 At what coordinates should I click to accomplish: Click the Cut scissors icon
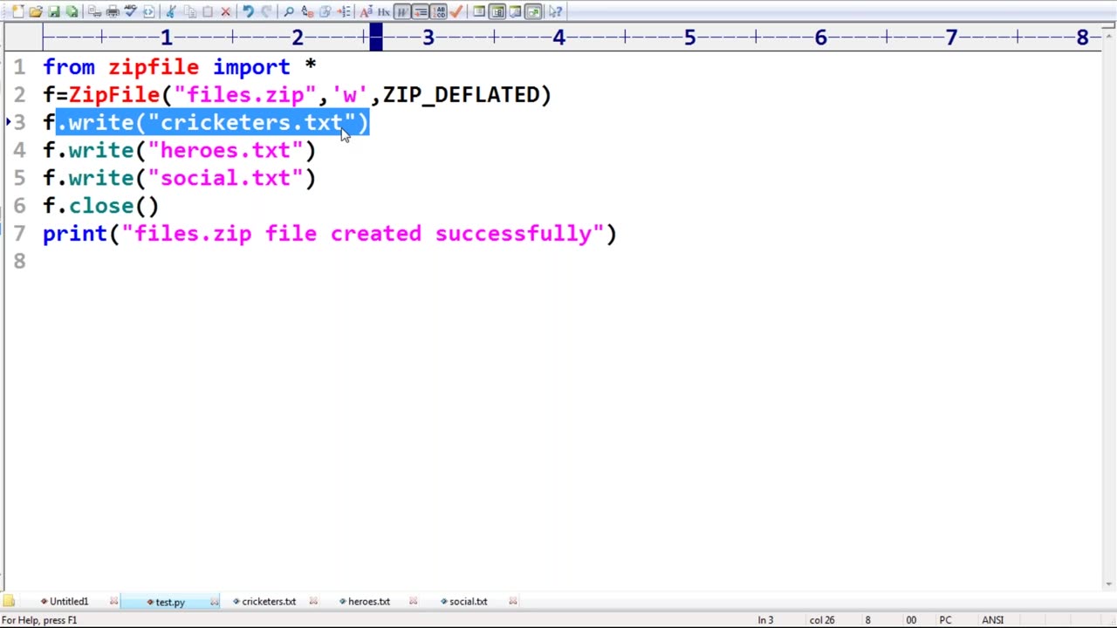coord(170,11)
